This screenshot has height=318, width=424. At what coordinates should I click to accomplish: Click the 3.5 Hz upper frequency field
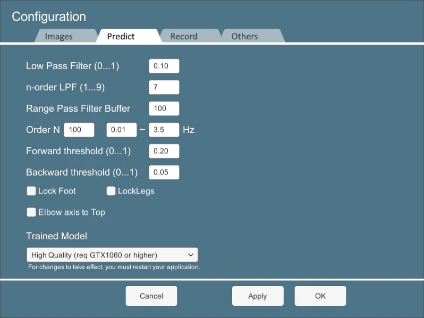164,130
